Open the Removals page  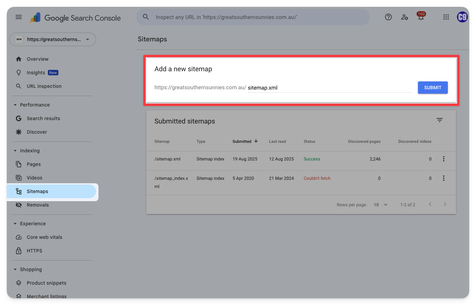pos(38,205)
